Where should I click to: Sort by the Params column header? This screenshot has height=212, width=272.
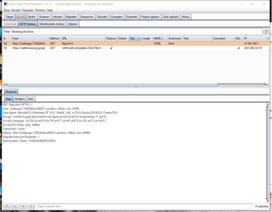[x=111, y=38]
